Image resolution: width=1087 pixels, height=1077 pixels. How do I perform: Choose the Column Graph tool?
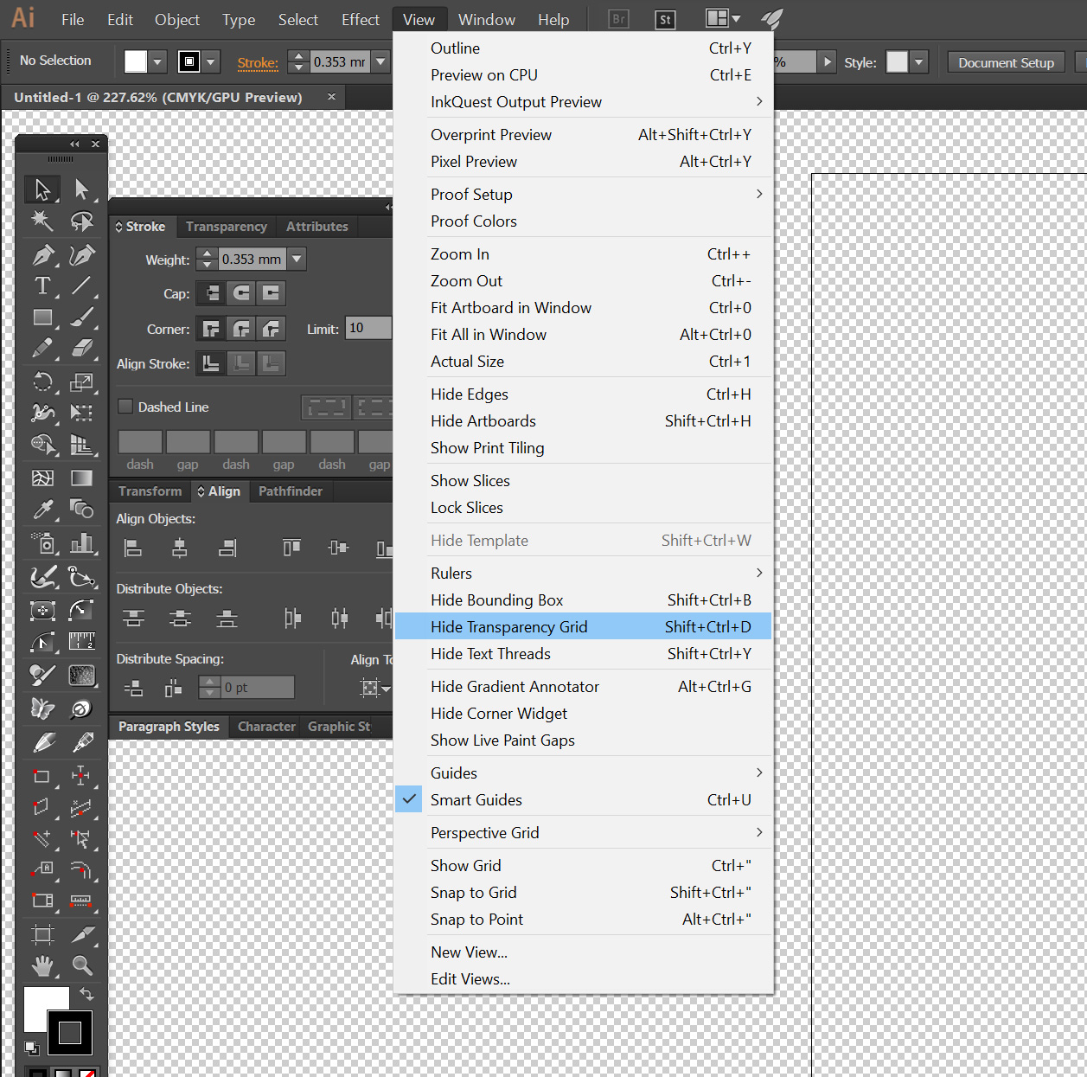[81, 543]
